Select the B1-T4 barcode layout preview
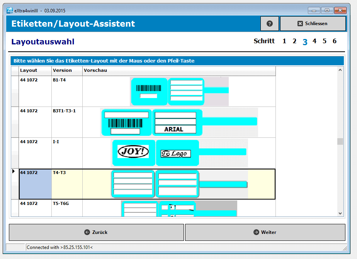357x259 pixels. tap(179, 91)
